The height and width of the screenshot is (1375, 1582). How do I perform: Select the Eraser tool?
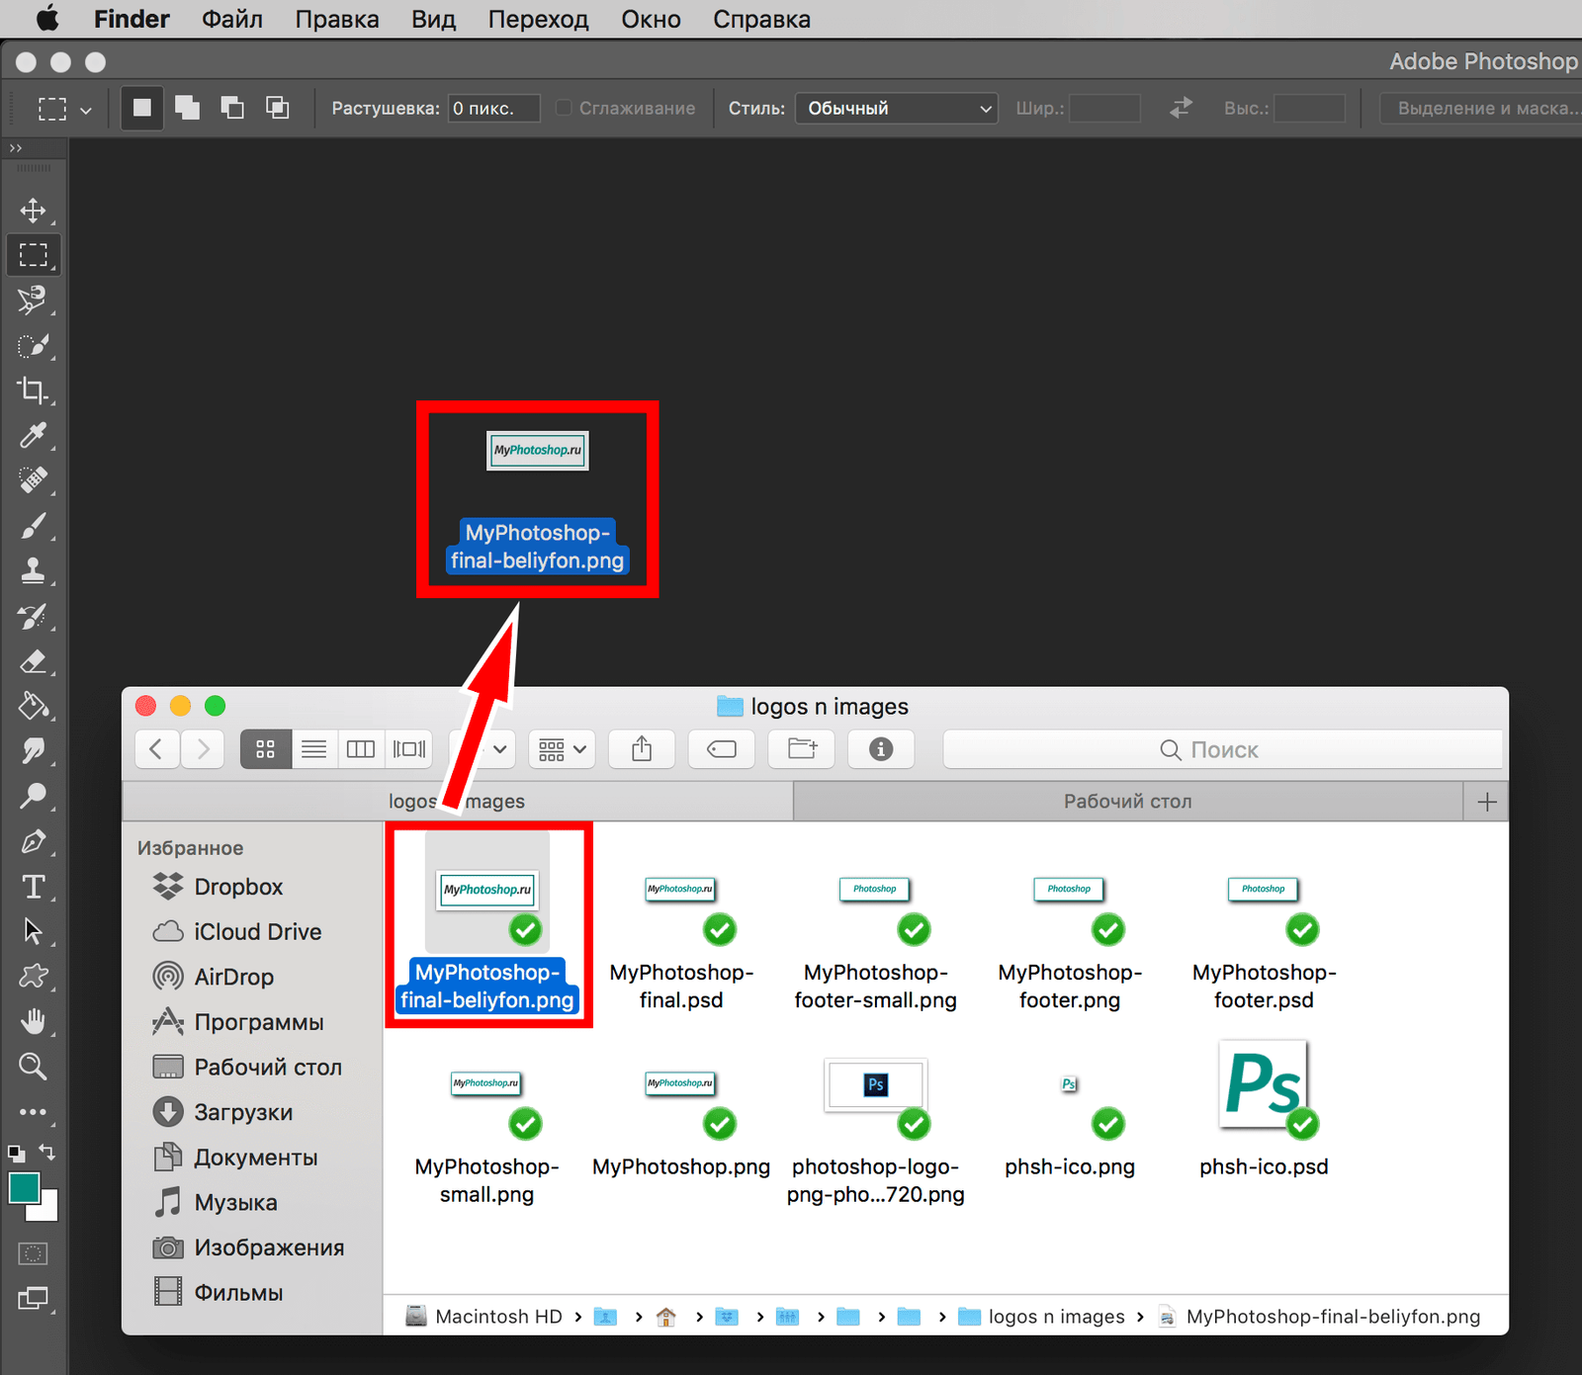(x=33, y=661)
